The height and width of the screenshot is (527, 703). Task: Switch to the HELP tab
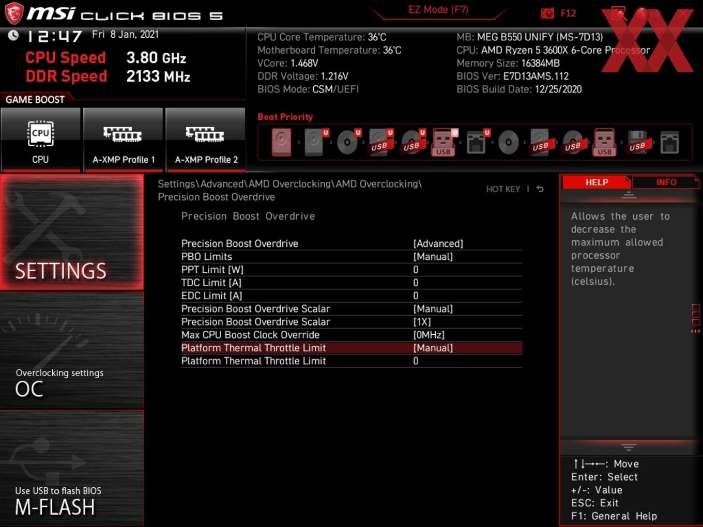coord(597,182)
